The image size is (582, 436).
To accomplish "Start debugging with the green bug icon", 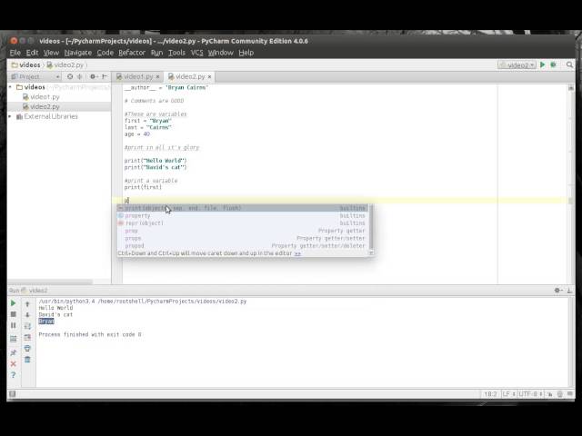I will pos(554,64).
